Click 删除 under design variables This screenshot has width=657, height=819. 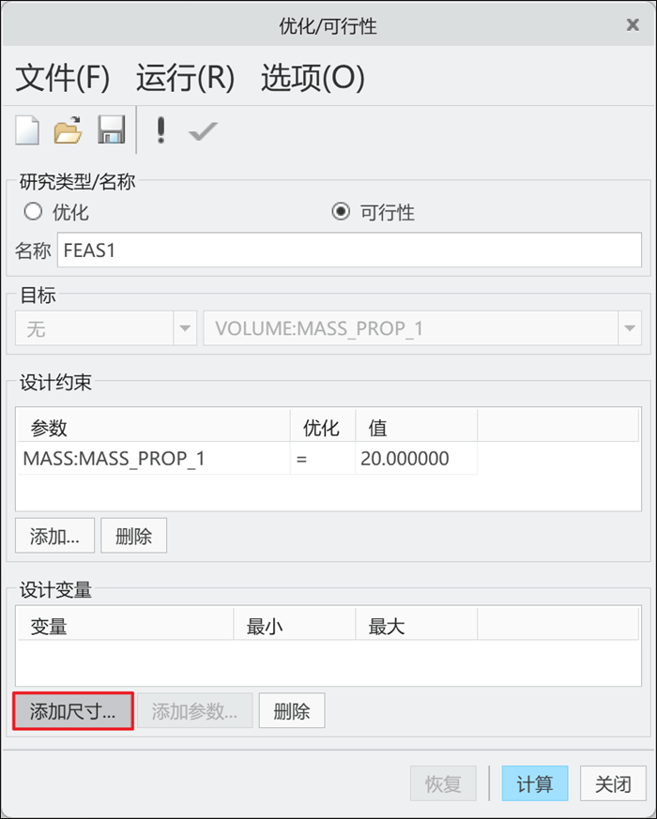(292, 710)
